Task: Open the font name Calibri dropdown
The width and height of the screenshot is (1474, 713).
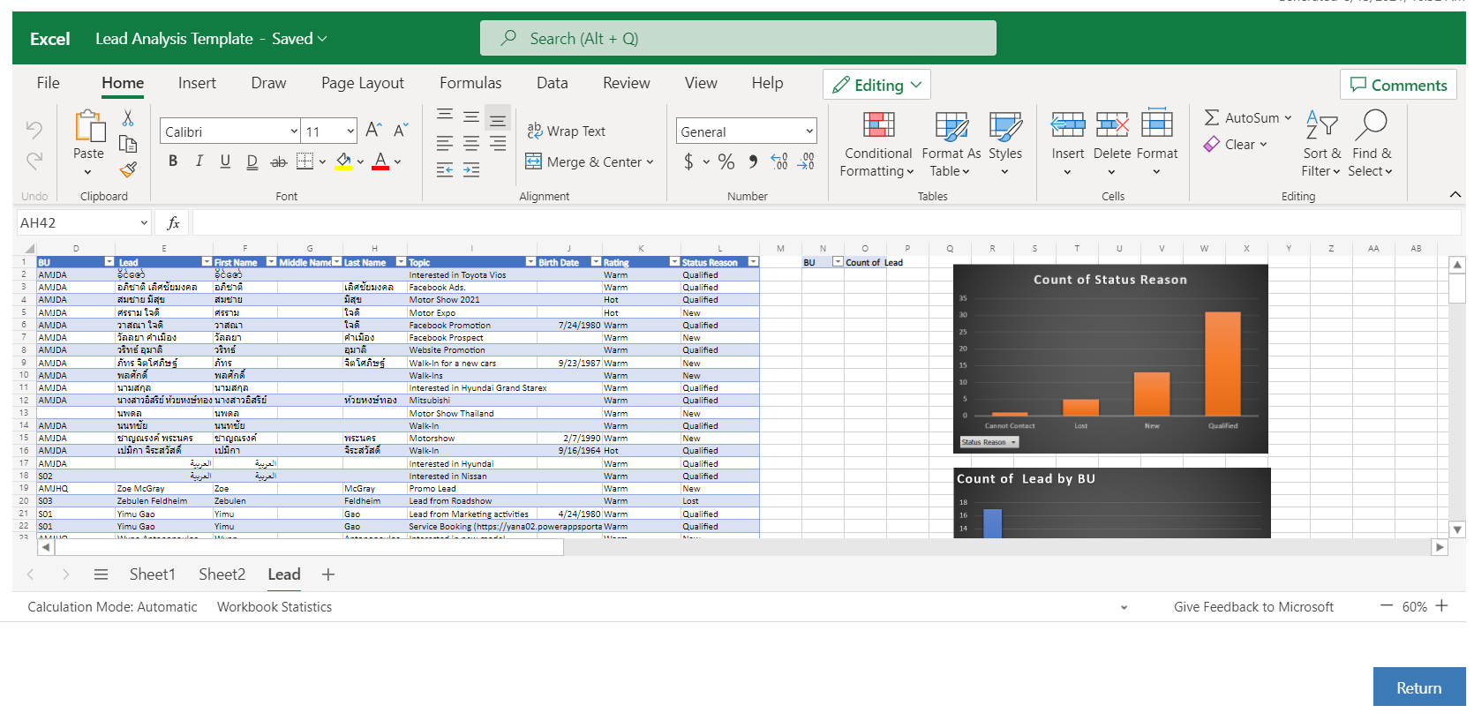Action: [294, 131]
